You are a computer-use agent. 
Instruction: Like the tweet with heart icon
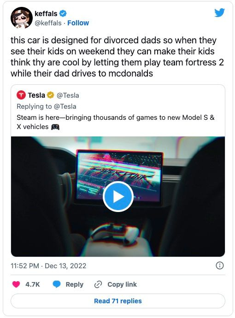click(16, 284)
